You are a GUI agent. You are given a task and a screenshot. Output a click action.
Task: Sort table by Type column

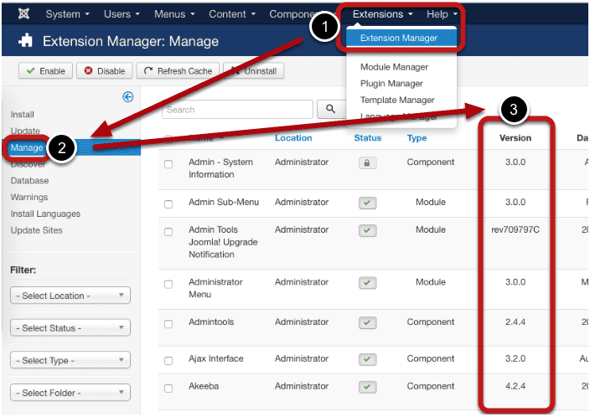[x=417, y=138]
